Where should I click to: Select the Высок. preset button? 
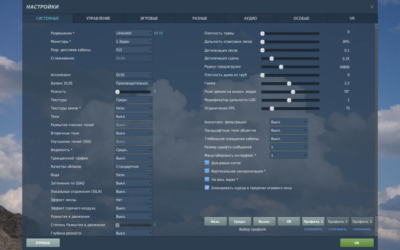tap(264, 222)
